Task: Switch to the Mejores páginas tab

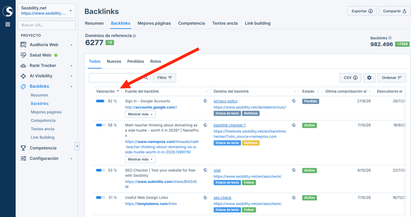Action: click(x=154, y=23)
